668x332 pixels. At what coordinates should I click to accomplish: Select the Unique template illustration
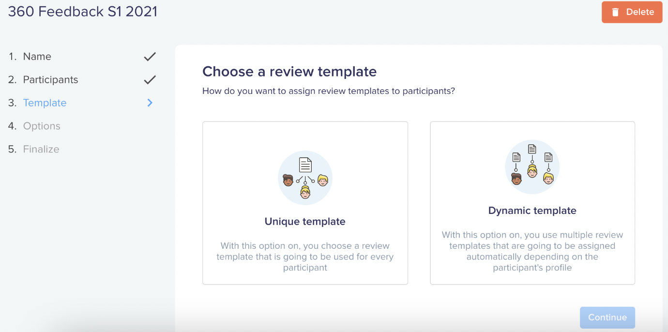(x=305, y=178)
